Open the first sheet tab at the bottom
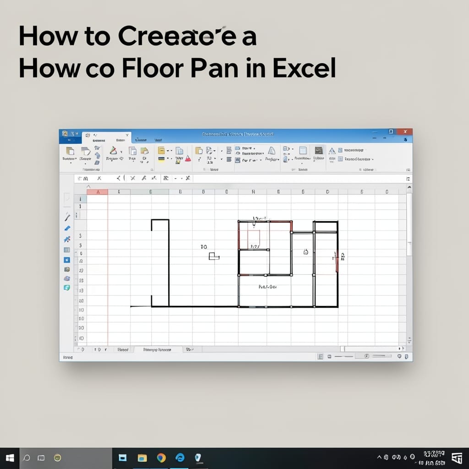The image size is (469, 469). (x=123, y=349)
